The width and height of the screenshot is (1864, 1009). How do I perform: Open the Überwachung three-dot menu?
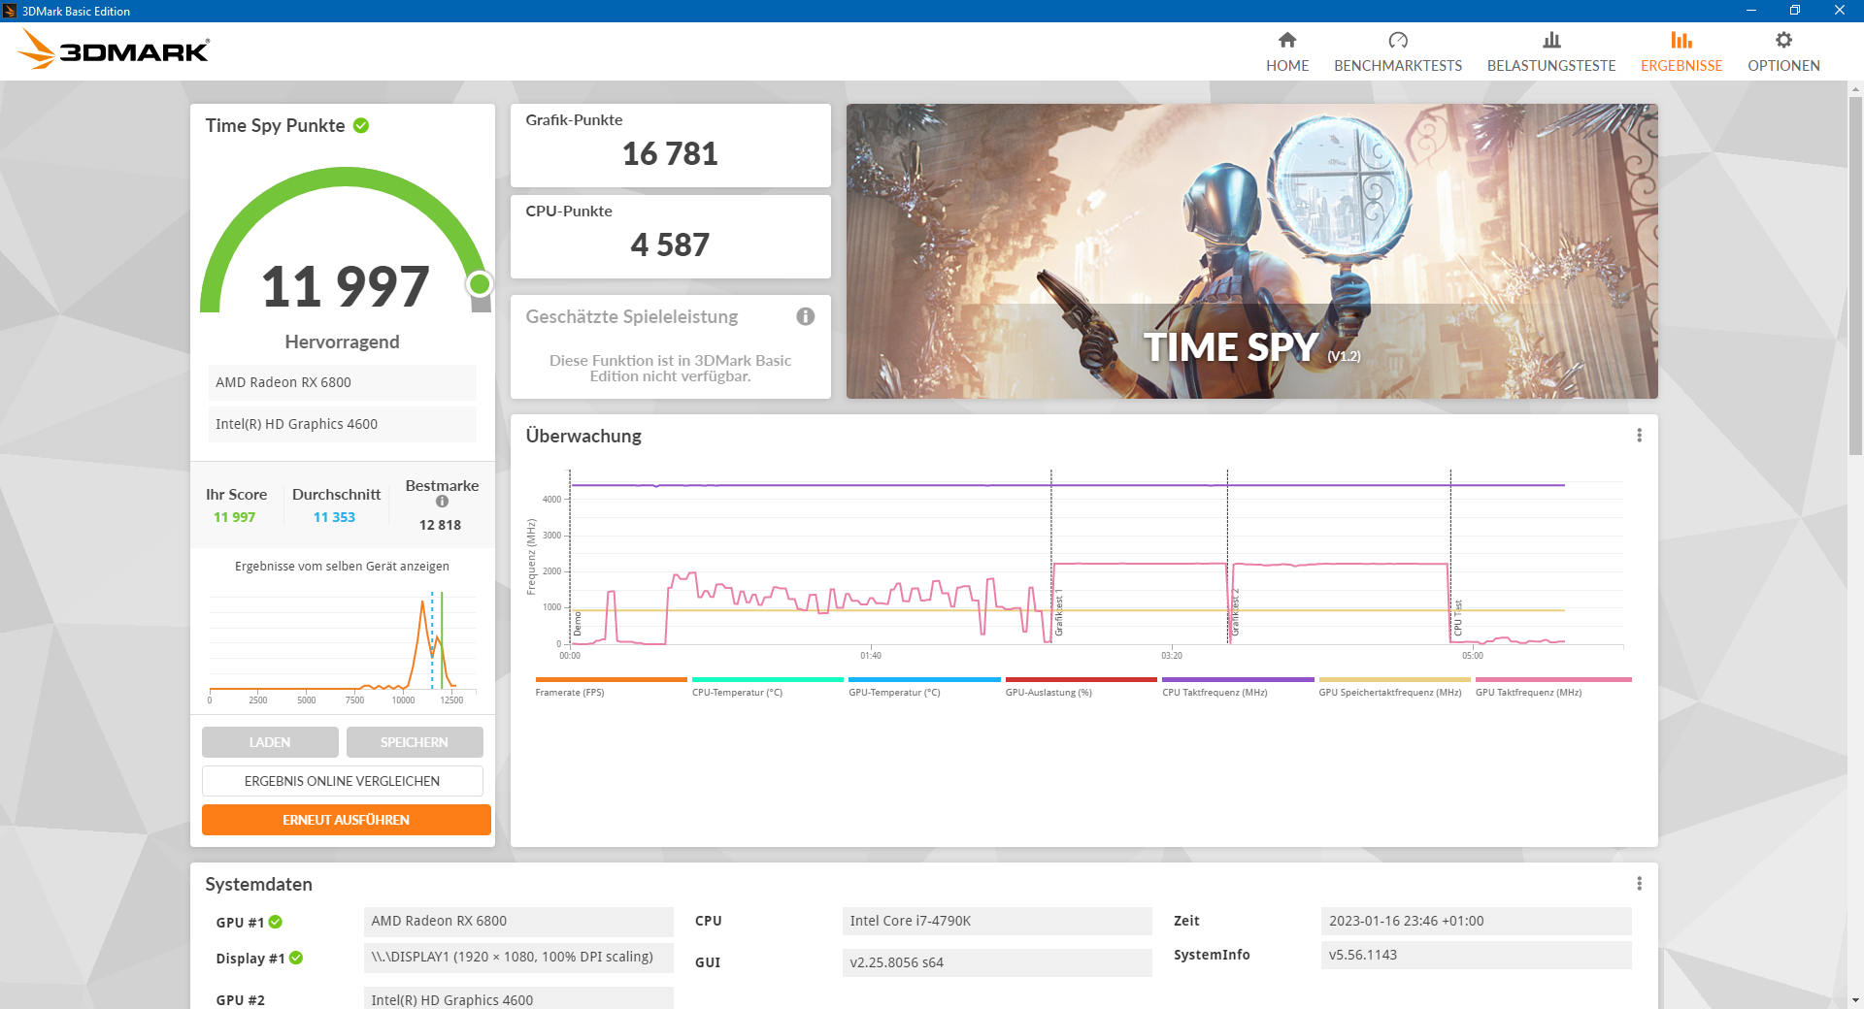coord(1640,436)
